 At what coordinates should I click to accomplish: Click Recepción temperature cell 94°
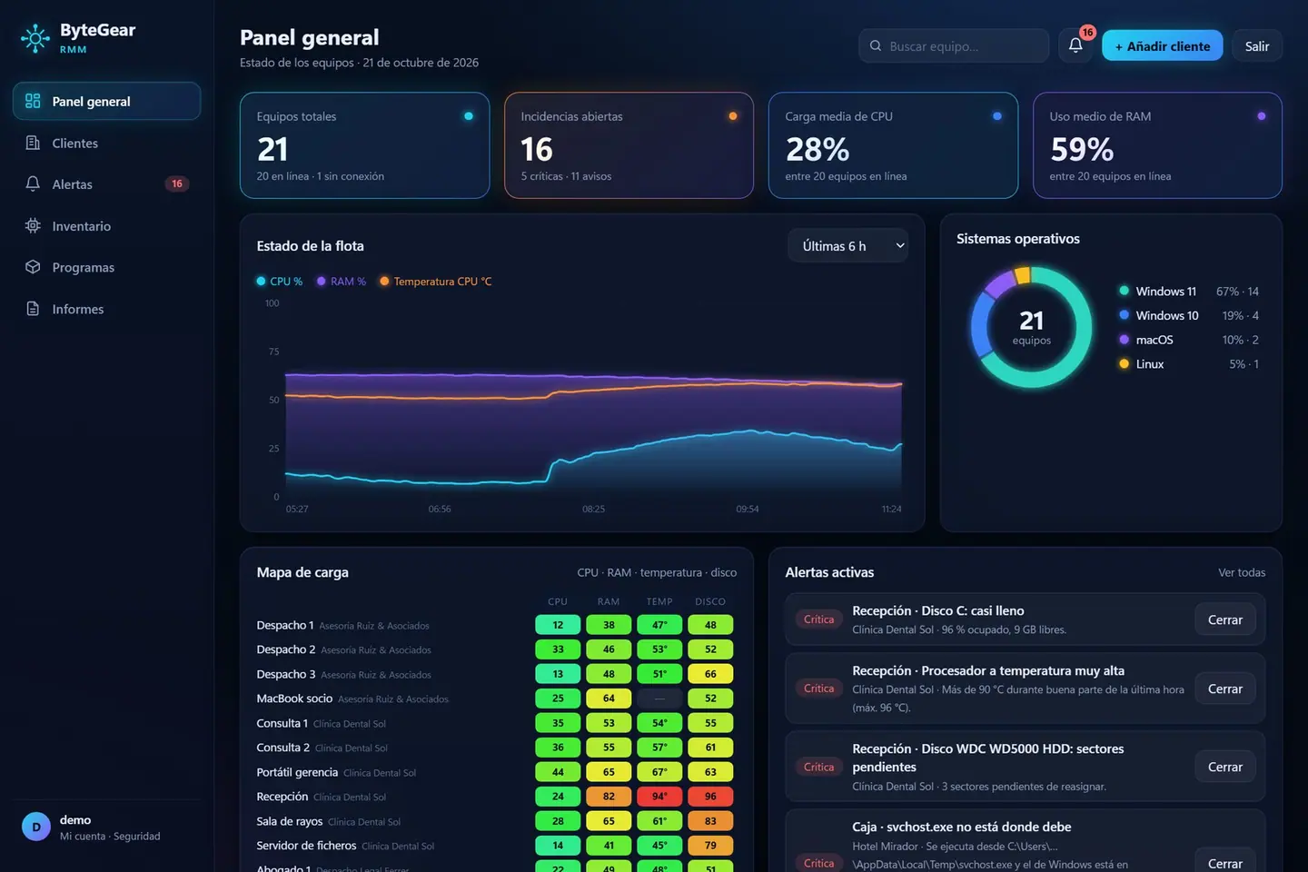click(x=659, y=797)
